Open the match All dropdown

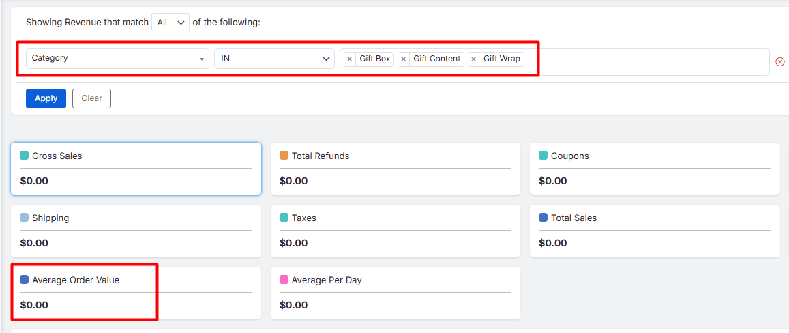(x=170, y=23)
